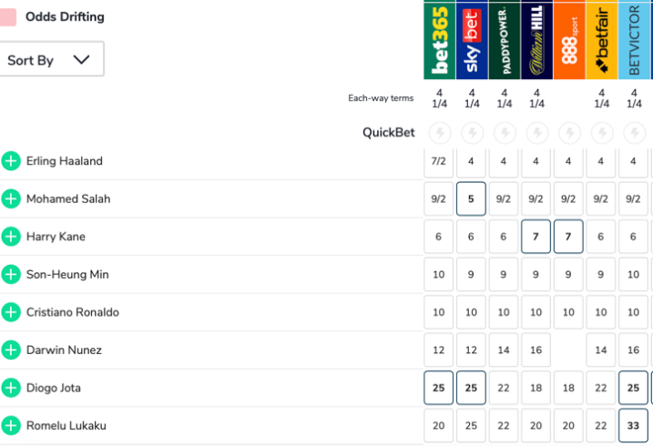Select Harry Kane 7 odds at William Hill
653x446 pixels.
[x=536, y=237]
